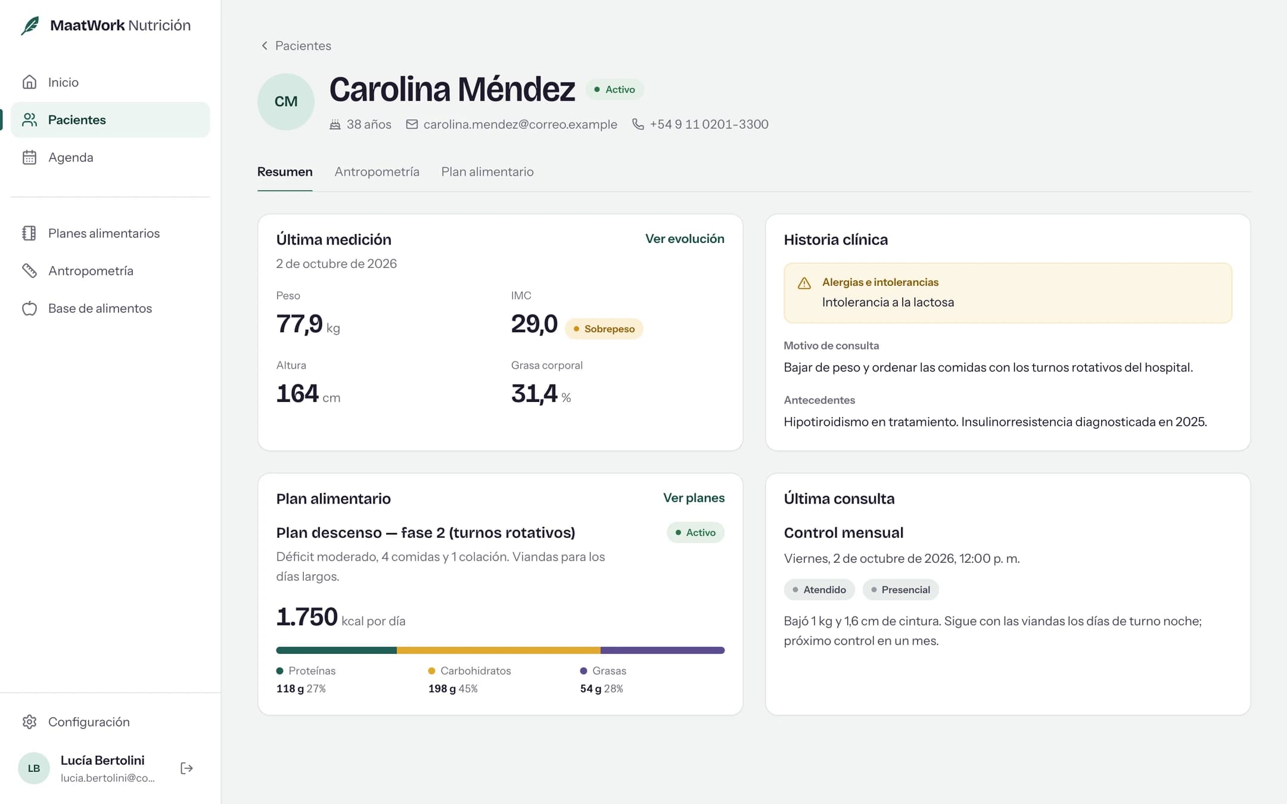Click the Activo badge beside patient name

[614, 89]
